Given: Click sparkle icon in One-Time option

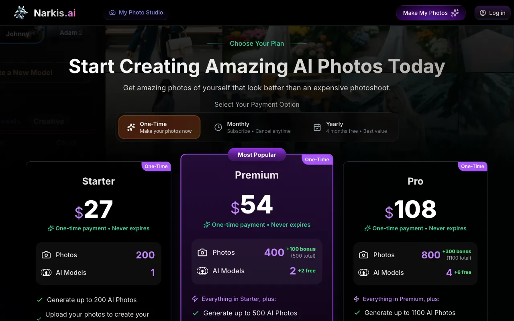Looking at the screenshot, I should (131, 127).
